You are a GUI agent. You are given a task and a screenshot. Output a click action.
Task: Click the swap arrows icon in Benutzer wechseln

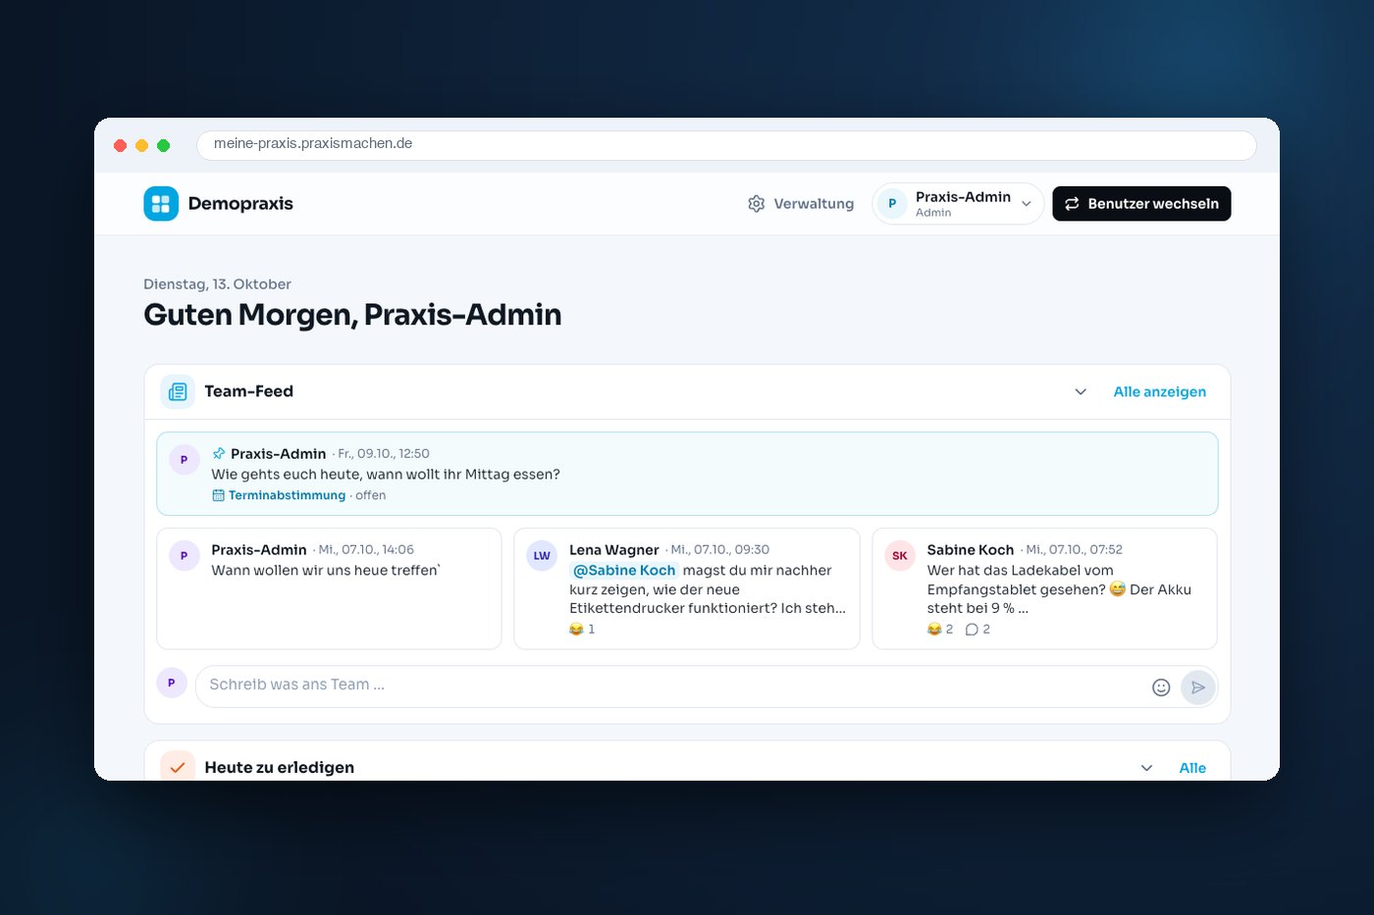[1072, 204]
